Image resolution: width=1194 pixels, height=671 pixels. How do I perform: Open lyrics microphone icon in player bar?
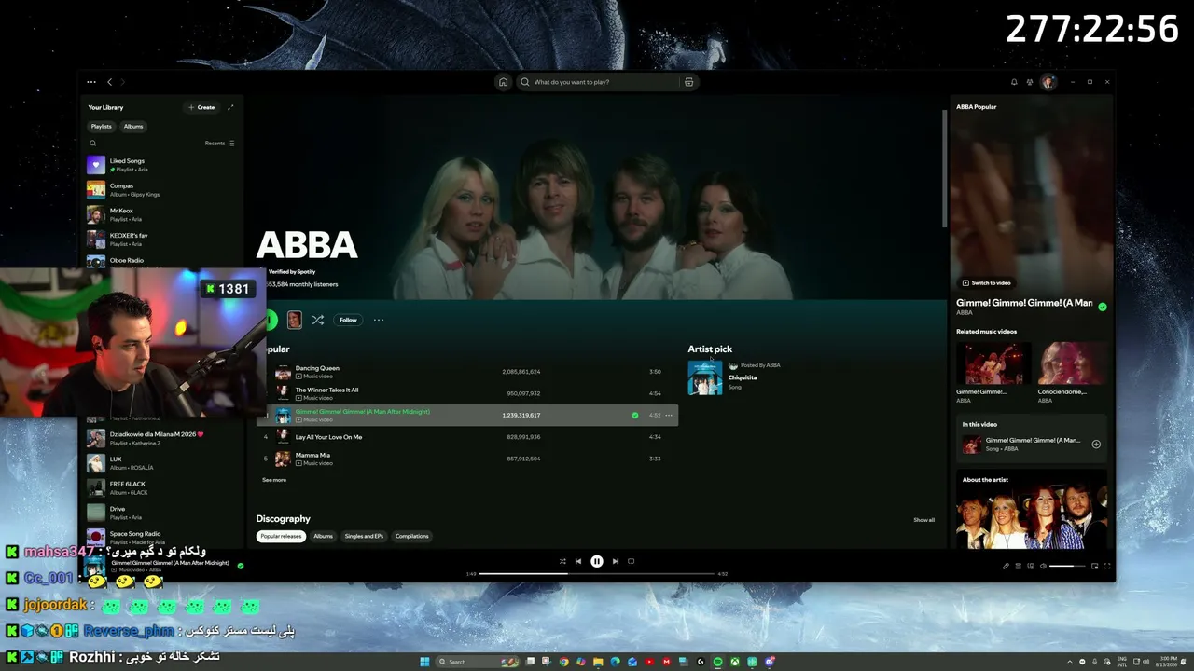pyautogui.click(x=1006, y=566)
